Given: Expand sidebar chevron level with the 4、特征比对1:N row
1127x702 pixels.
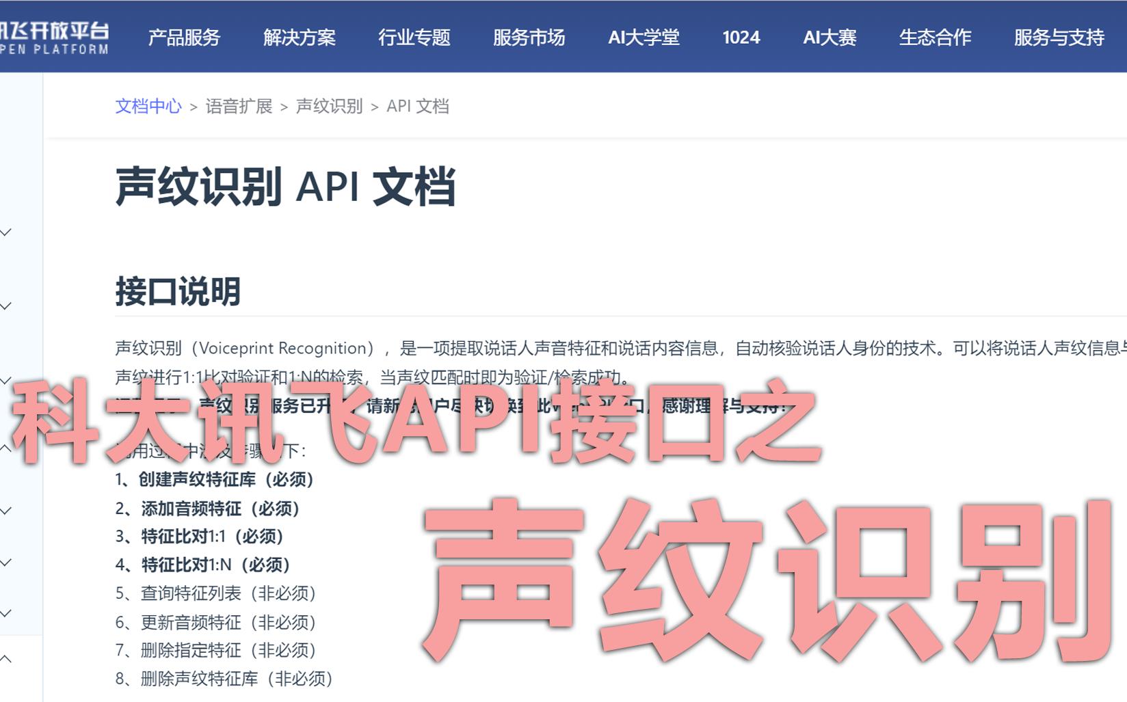Looking at the screenshot, I should coord(5,563).
